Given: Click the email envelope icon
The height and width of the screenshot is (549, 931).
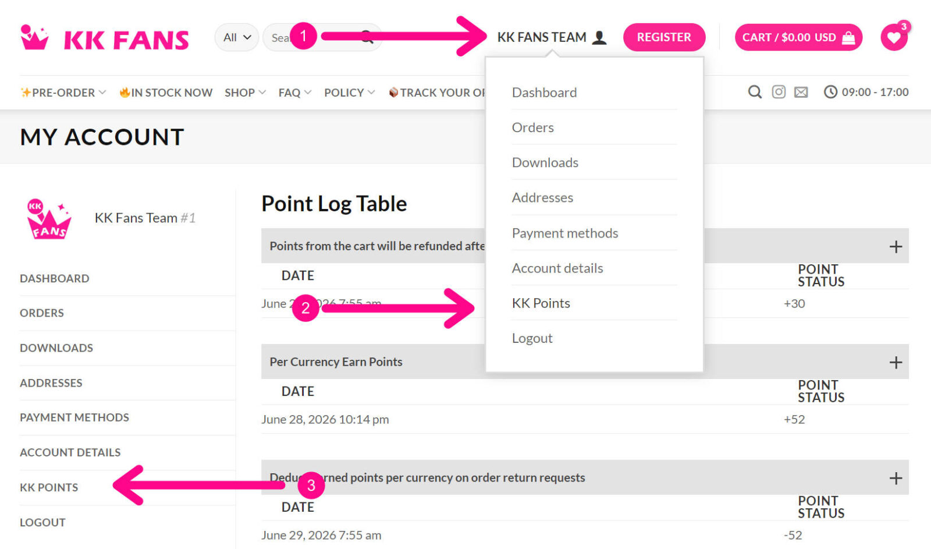Looking at the screenshot, I should point(801,92).
